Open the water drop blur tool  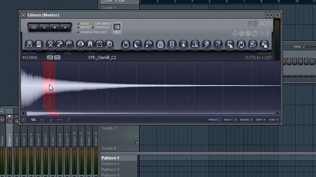tap(183, 45)
